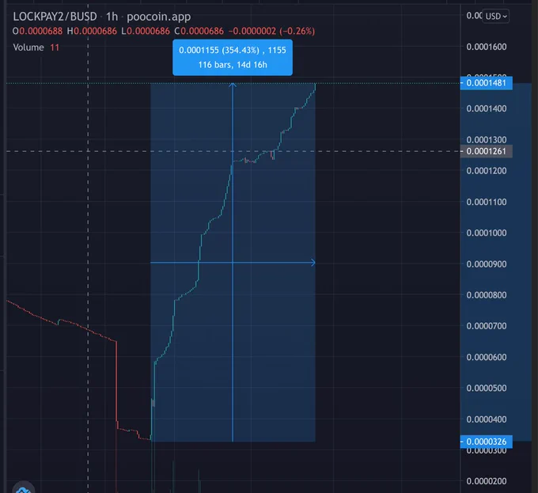The height and width of the screenshot is (493, 538).
Task: Click the 0.0001000 price axis tick
Action: click(487, 233)
